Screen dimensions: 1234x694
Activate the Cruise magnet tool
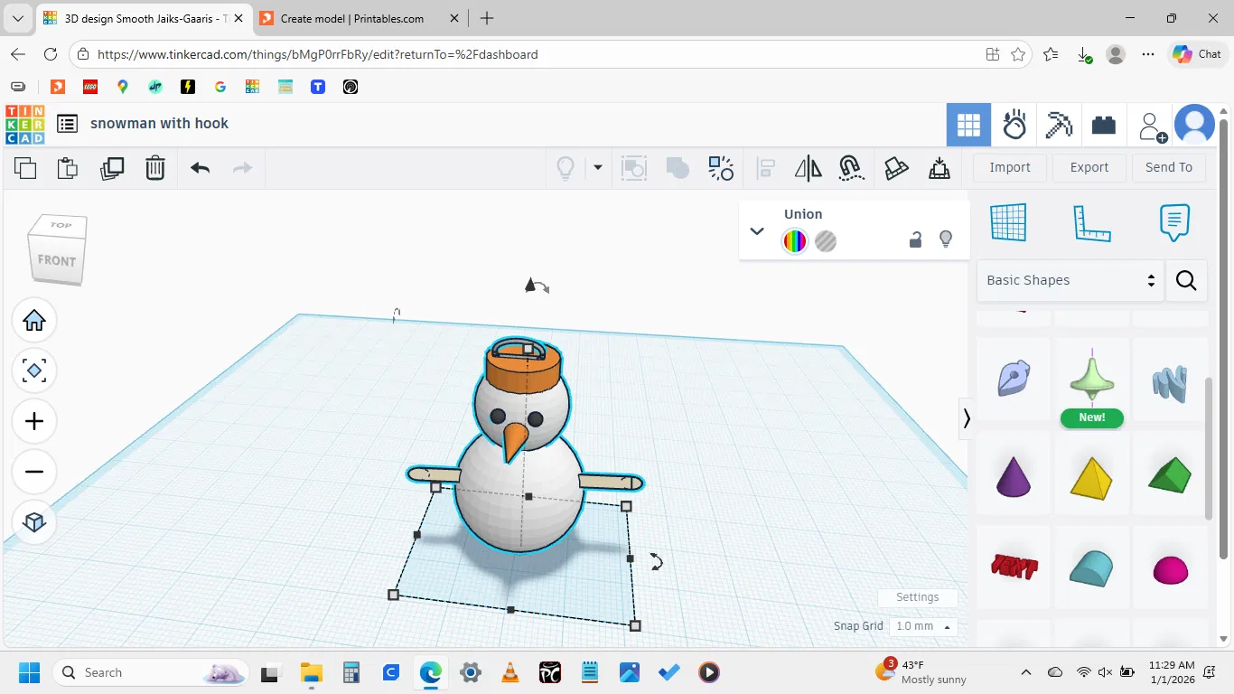(850, 168)
